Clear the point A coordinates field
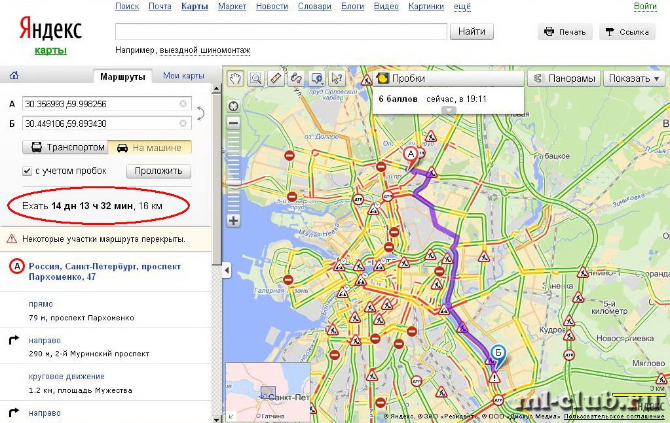Screen dimensions: 670x423 [x=183, y=103]
